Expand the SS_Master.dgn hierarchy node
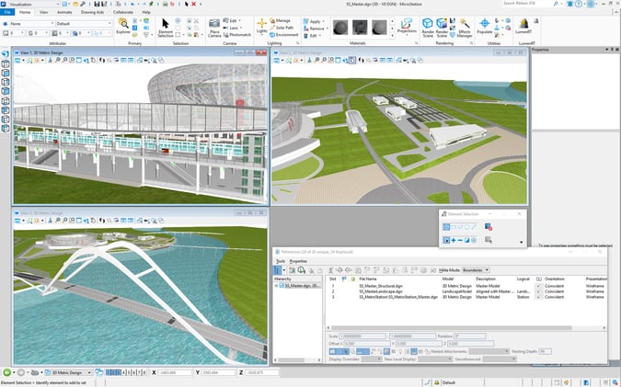 click(x=276, y=286)
